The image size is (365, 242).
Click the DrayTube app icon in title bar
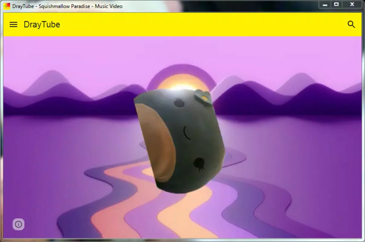(x=7, y=6)
